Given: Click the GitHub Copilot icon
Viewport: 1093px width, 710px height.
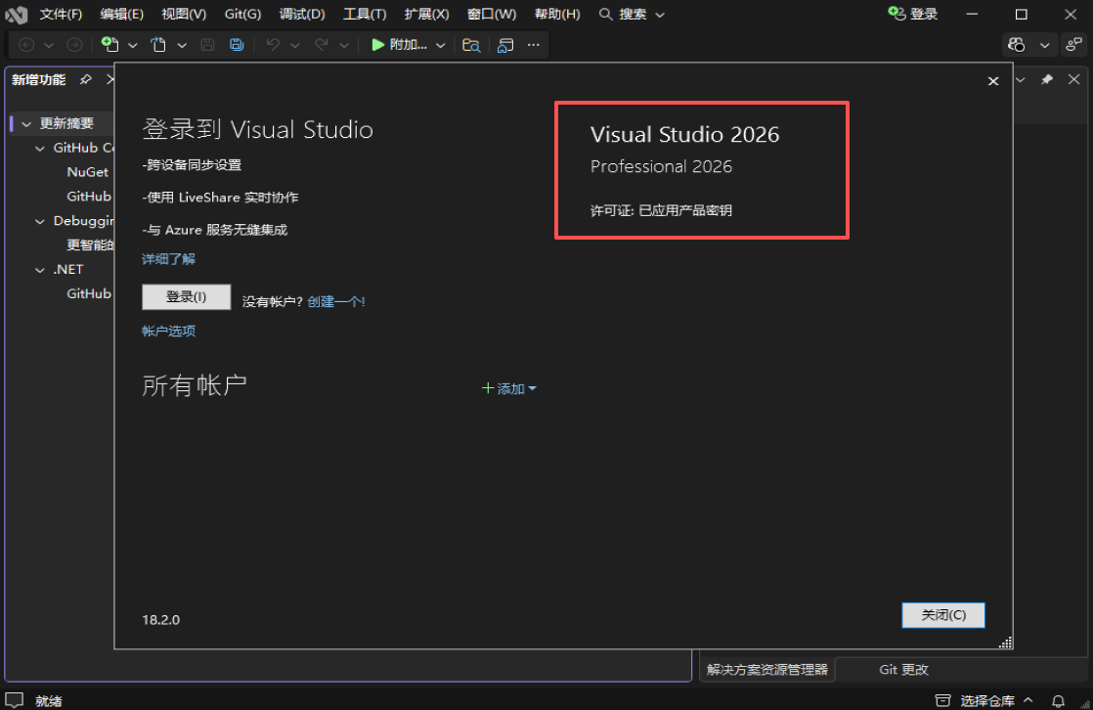Looking at the screenshot, I should [1017, 45].
